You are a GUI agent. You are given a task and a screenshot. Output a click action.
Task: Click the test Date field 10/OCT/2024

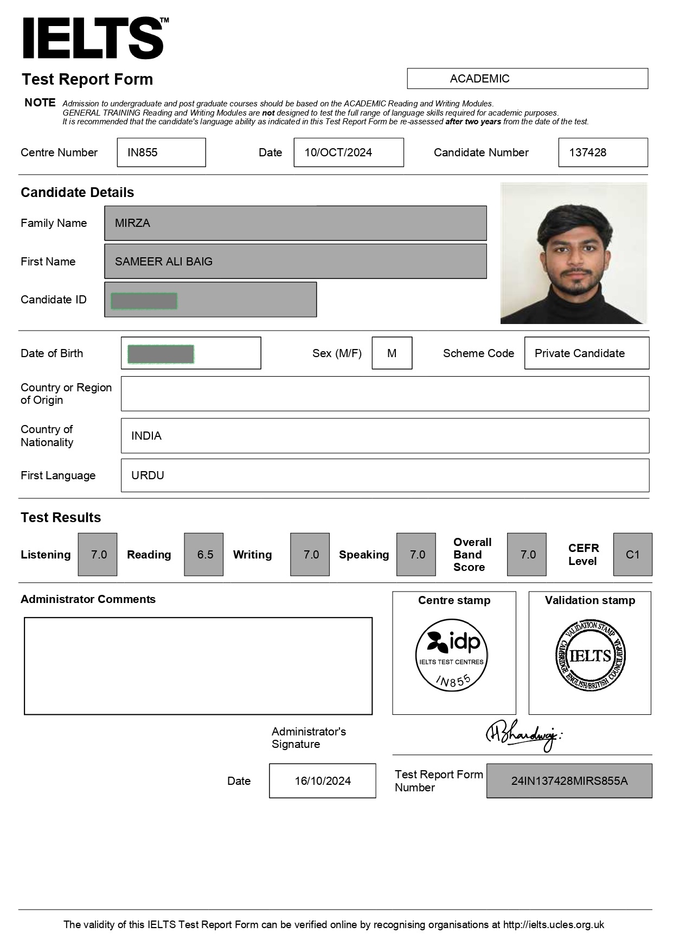coord(348,153)
